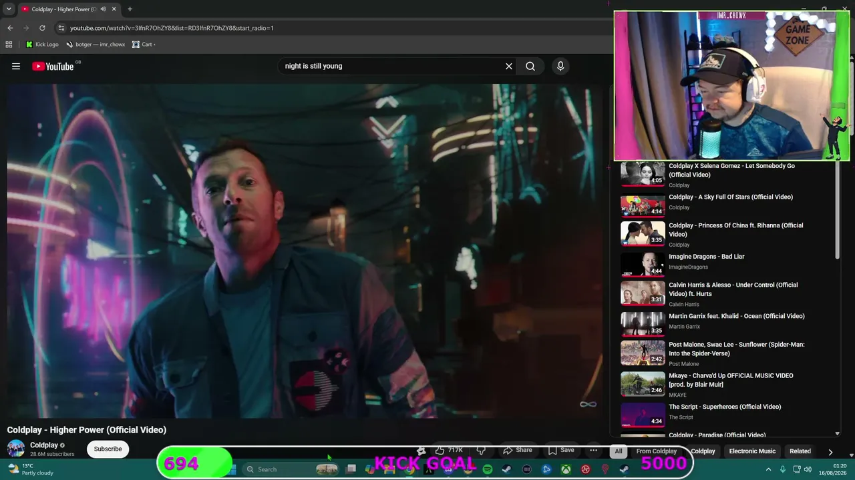Open the Coldplay channel name link
Screen dimensions: 855x480
[44, 445]
